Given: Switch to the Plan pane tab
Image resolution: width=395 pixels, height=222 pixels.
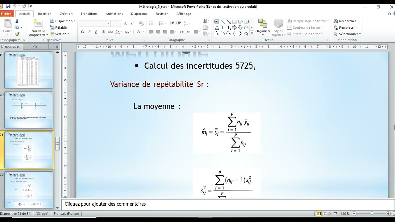Looking at the screenshot, I should point(36,46).
